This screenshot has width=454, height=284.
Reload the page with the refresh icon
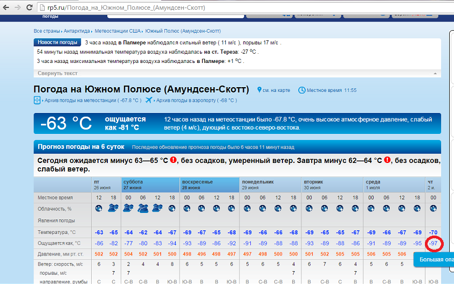point(30,9)
